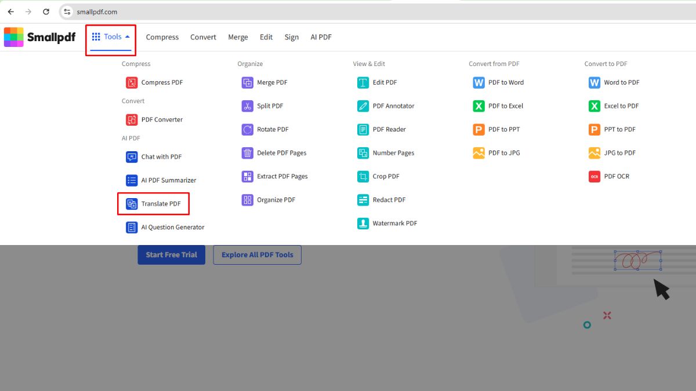Open the Number Pages link
Viewport: 696px width, 391px height.
coord(394,153)
